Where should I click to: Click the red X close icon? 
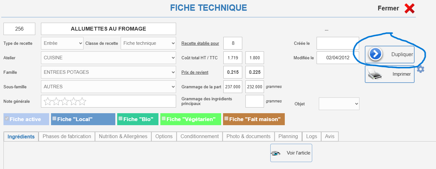pos(410,9)
